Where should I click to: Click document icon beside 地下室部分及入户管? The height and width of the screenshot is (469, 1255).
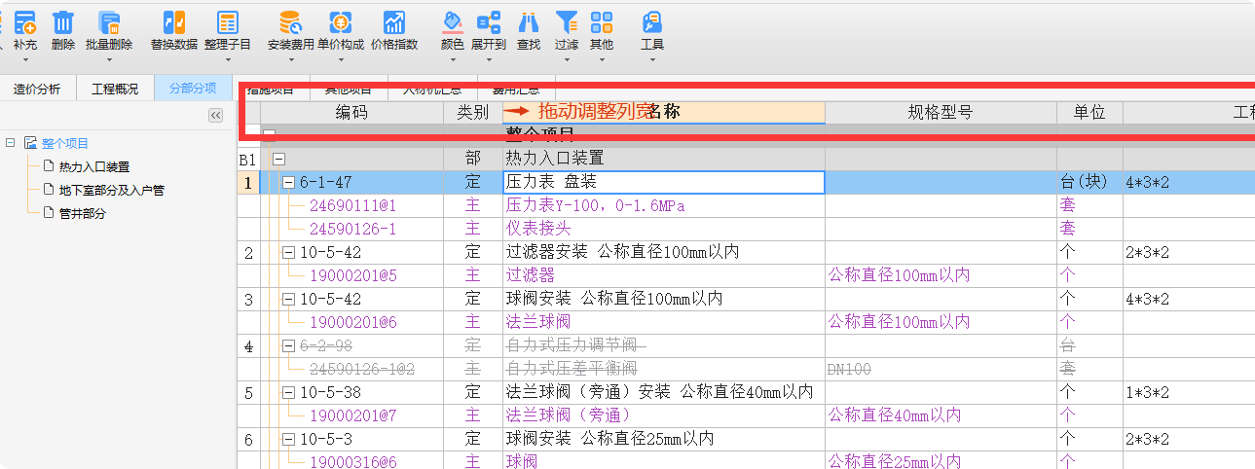tap(48, 190)
